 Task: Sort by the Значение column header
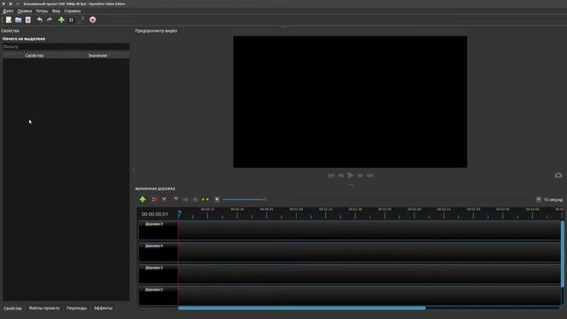click(97, 55)
